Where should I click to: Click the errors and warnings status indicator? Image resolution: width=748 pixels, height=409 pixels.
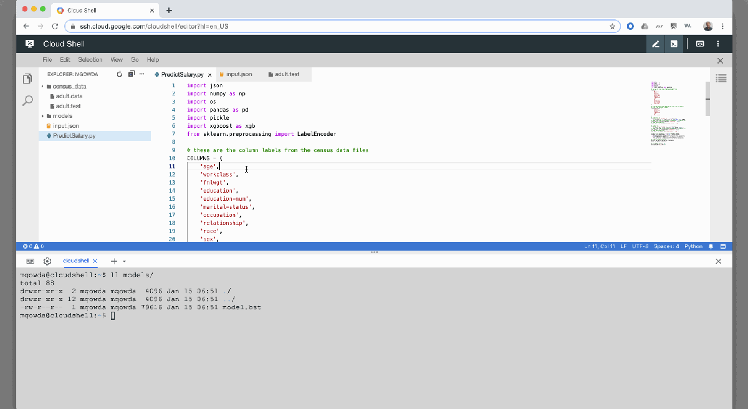[33, 246]
